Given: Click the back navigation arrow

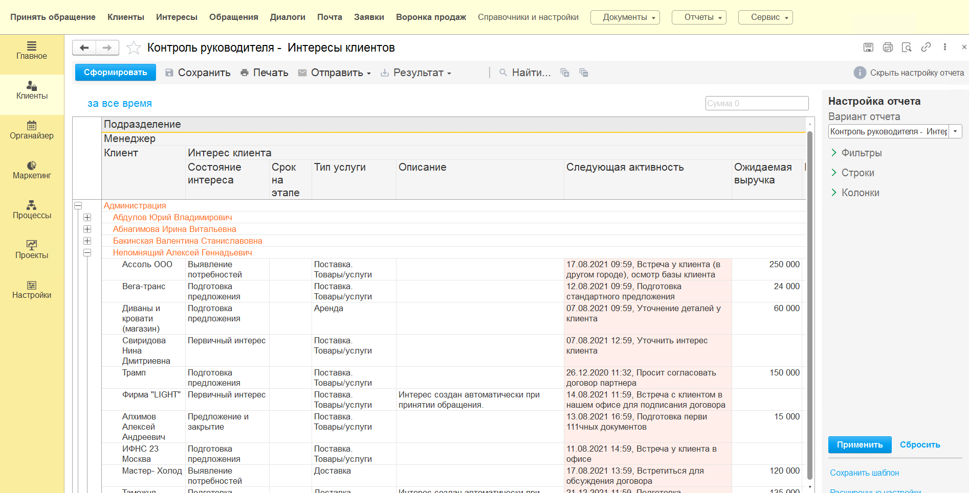Looking at the screenshot, I should point(84,48).
